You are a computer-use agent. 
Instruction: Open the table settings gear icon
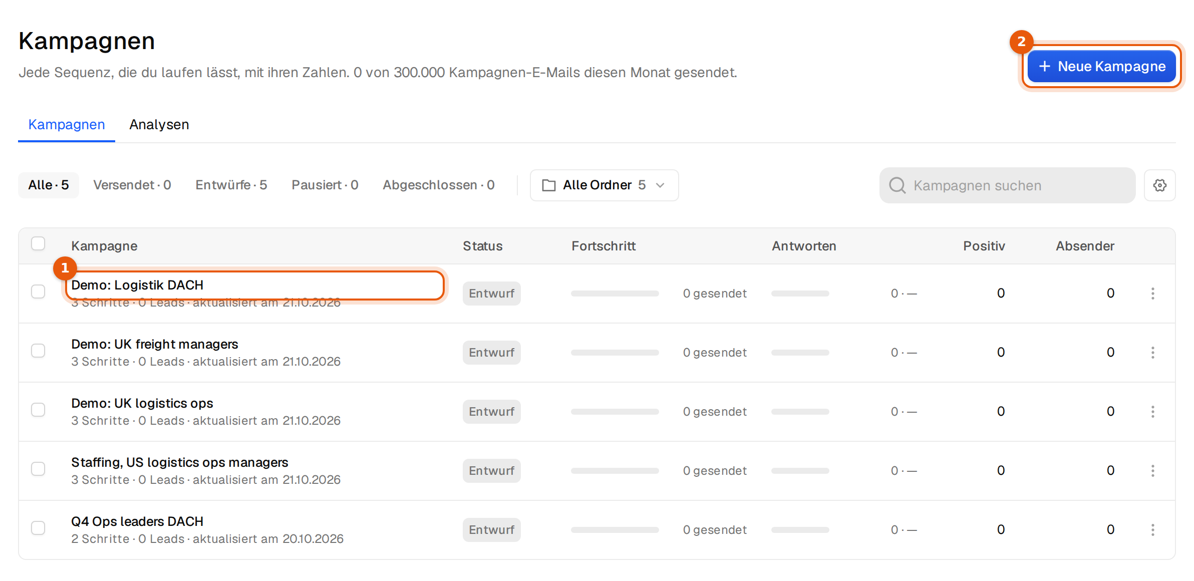1159,185
